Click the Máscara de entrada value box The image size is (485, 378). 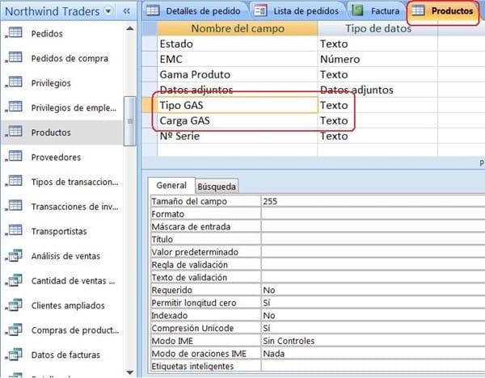[x=373, y=226]
